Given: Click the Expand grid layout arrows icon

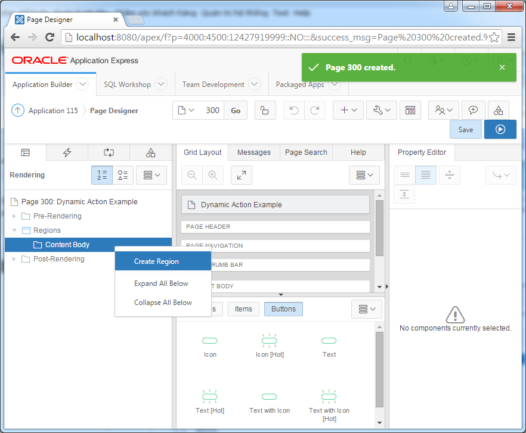Looking at the screenshot, I should [242, 175].
